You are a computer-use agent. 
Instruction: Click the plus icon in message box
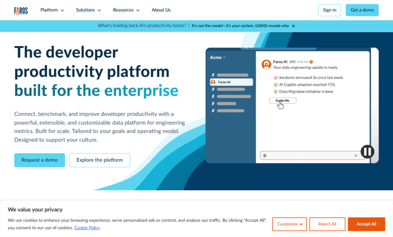[265, 155]
